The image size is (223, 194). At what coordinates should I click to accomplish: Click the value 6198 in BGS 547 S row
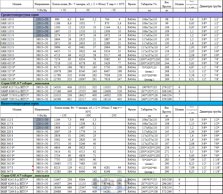coord(107,172)
